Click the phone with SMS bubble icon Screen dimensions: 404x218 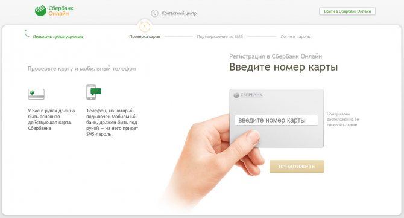point(93,92)
